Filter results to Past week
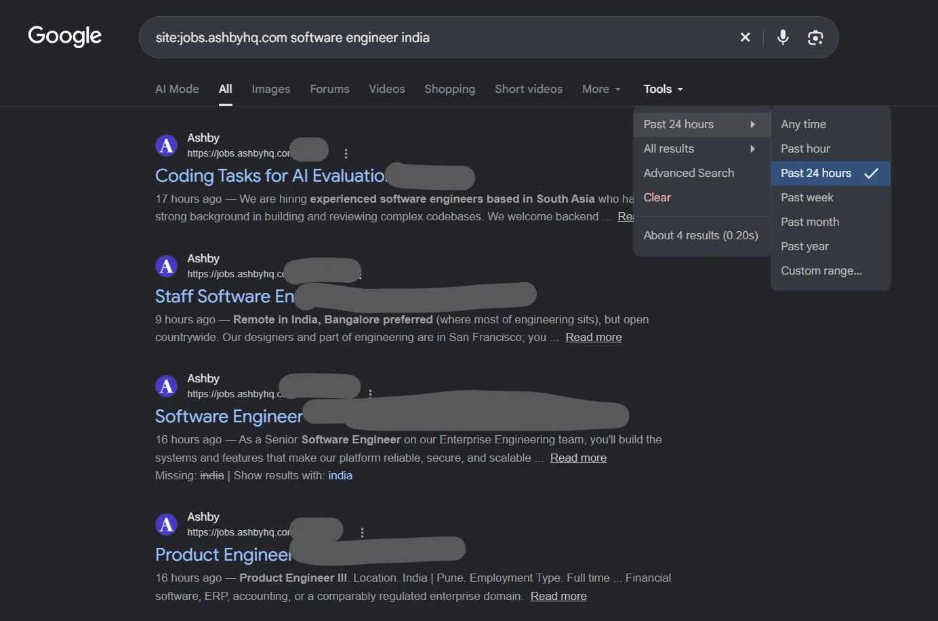Viewport: 938px width, 621px height. 830,197
